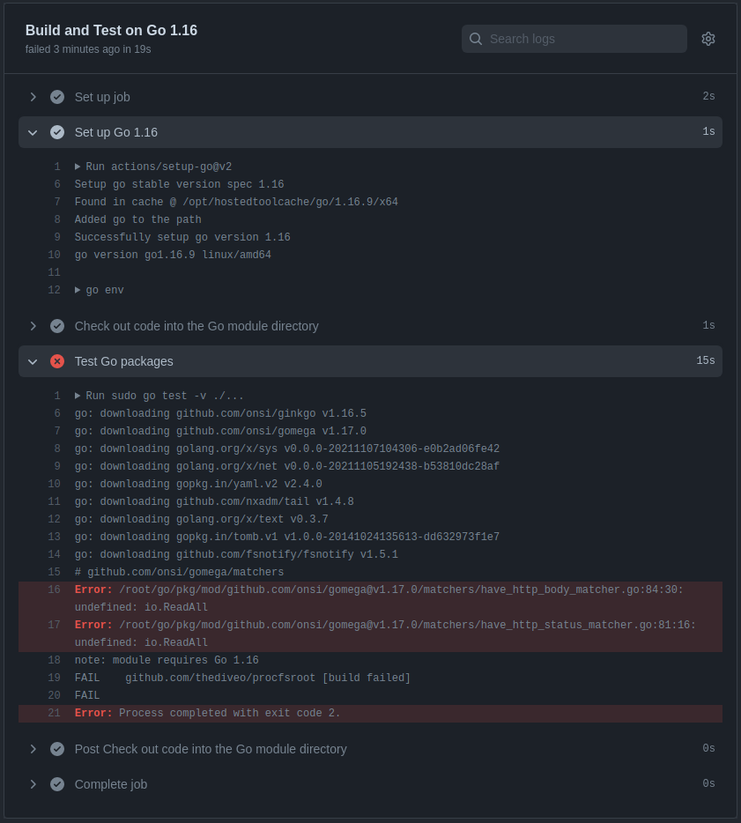Collapse the Test Go packages step

pos(33,361)
